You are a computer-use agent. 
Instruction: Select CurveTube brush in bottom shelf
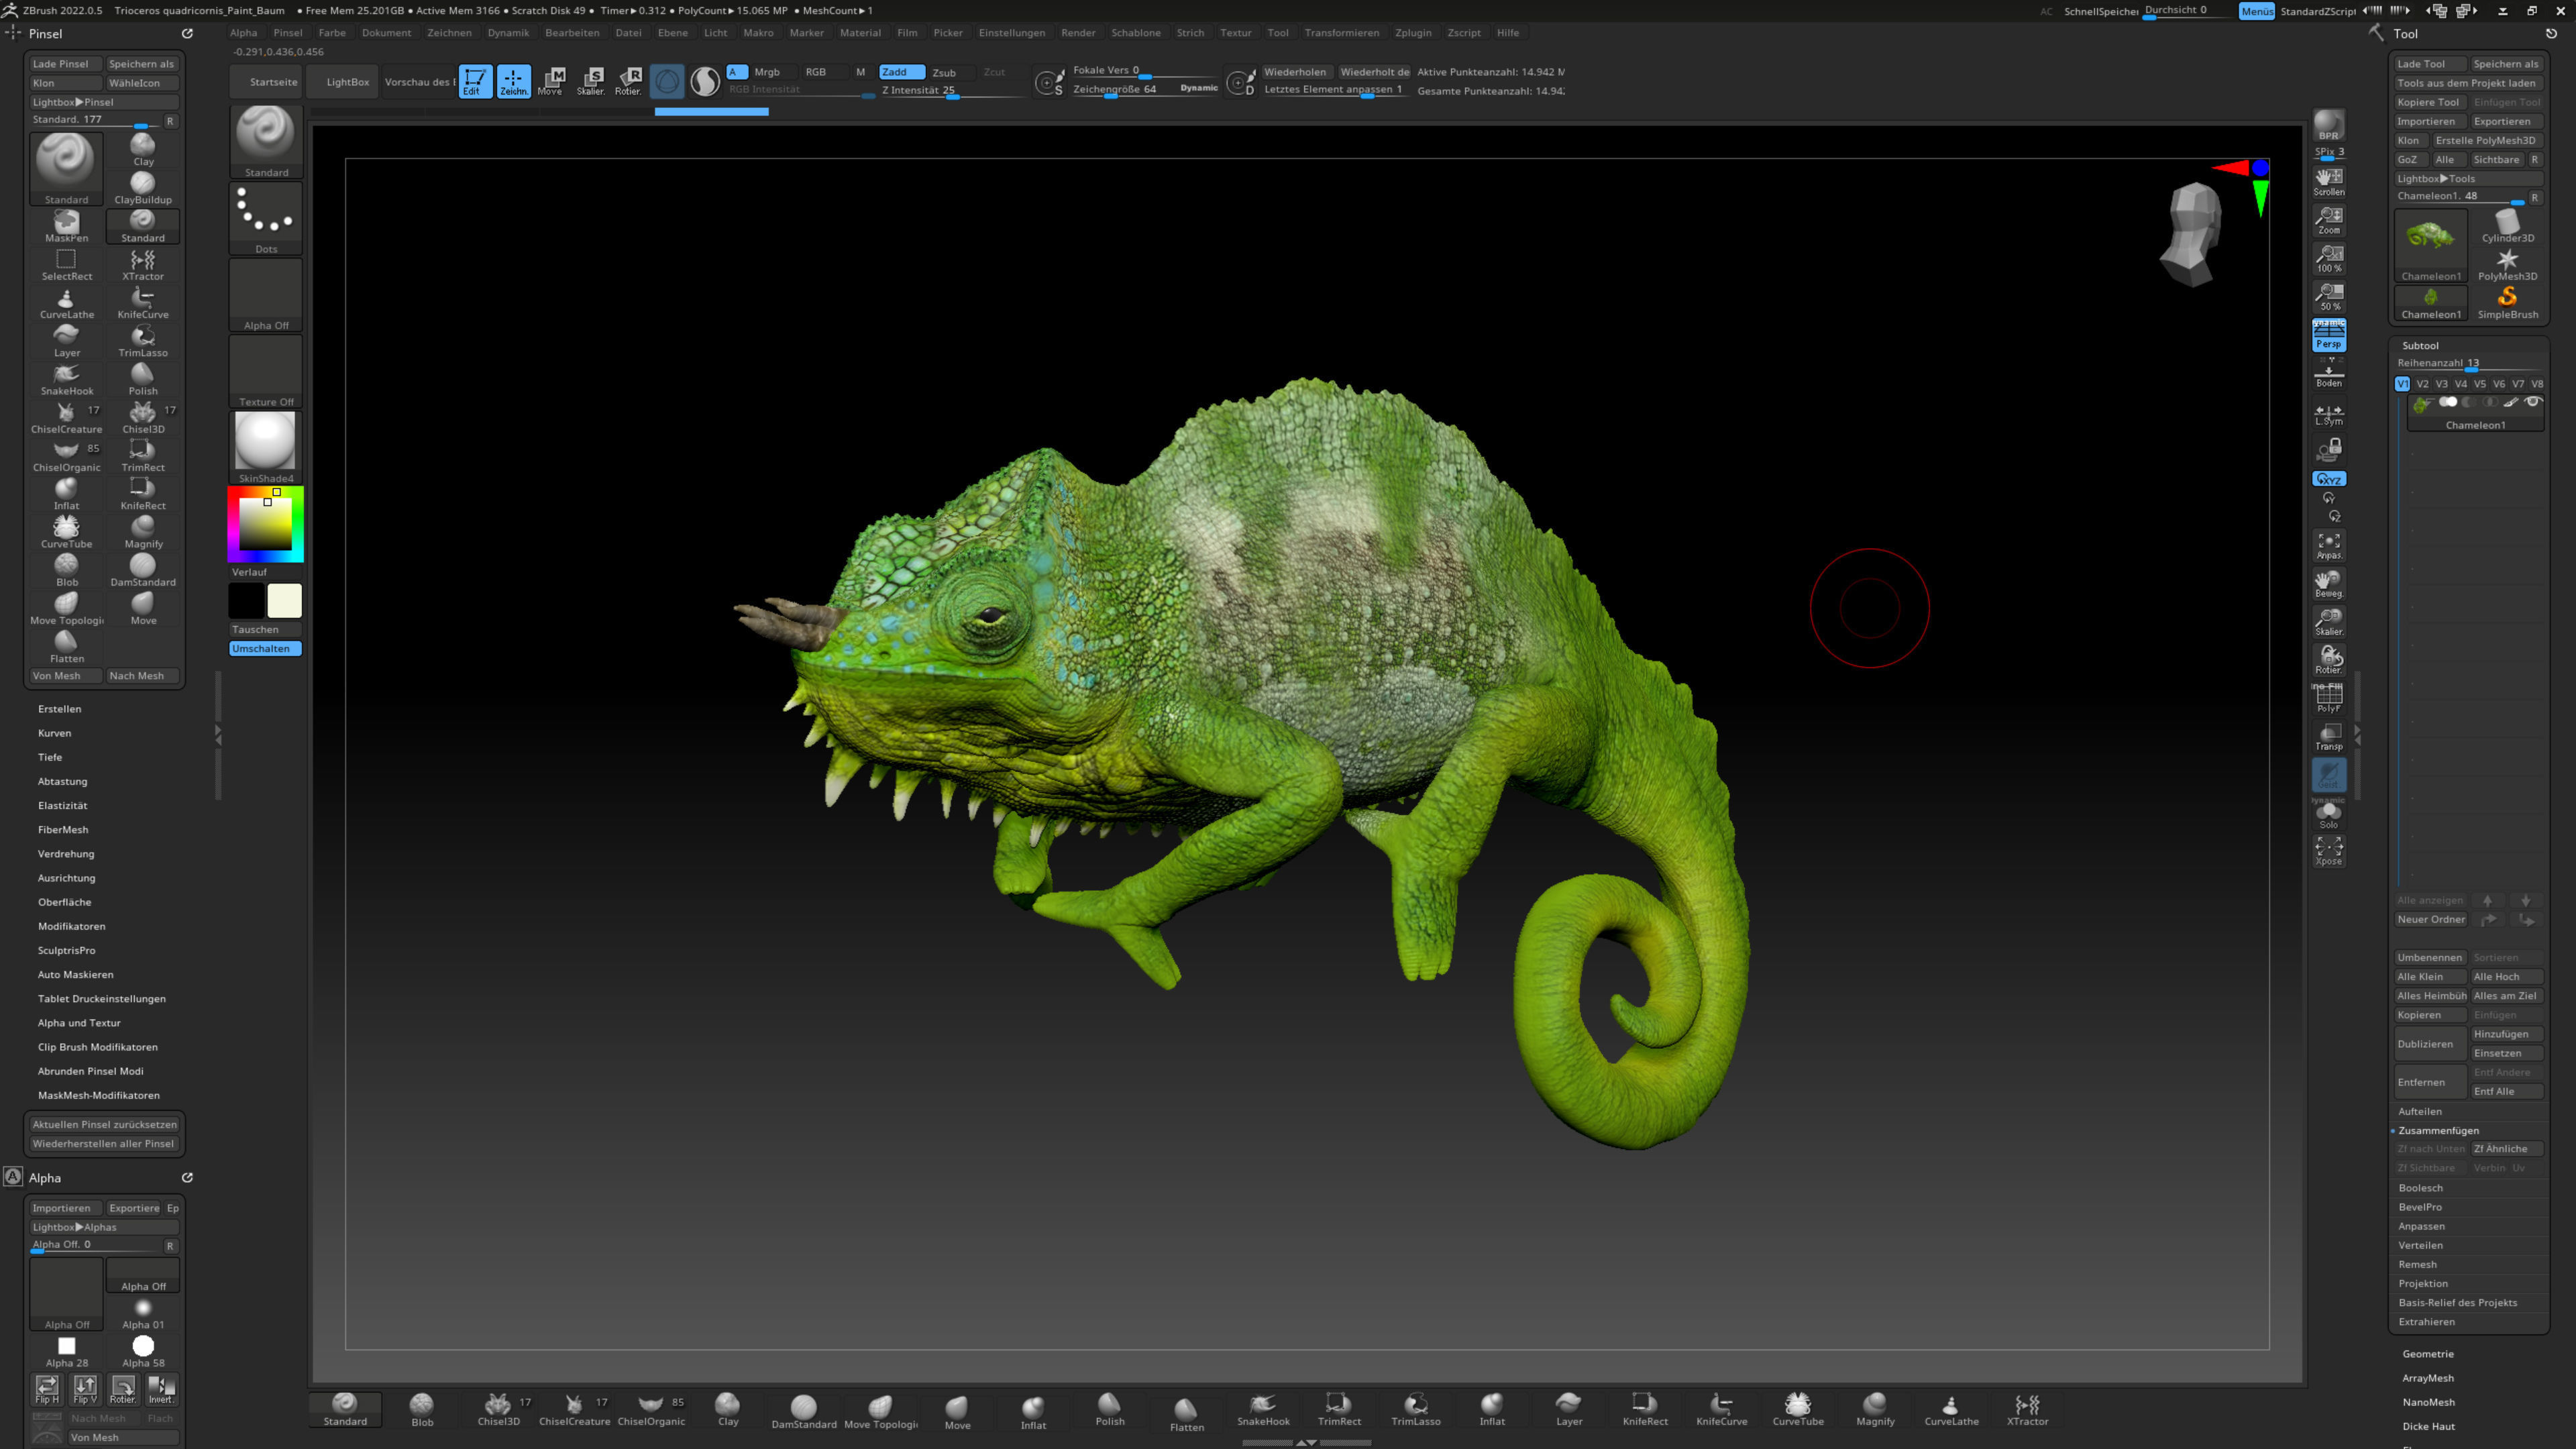click(x=1797, y=1409)
